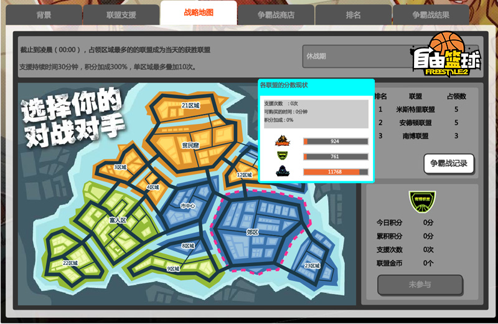498x324 pixels.
Task: Click the orange flame alliance emblem
Action: coord(283,141)
